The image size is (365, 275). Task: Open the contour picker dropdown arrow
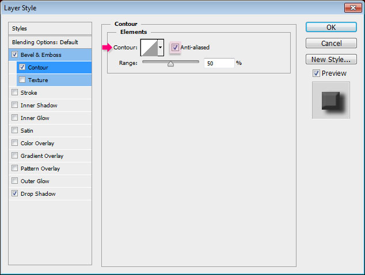(161, 48)
